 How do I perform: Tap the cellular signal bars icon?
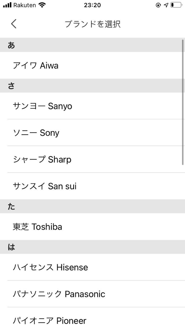tap(7, 5)
